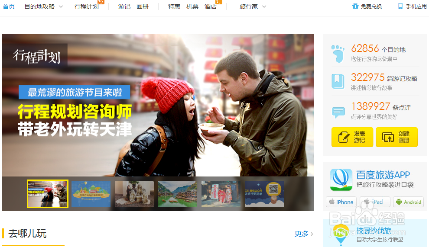
Task: Click the 吃住行游购尽囊中 subtitle
Action: (374, 59)
